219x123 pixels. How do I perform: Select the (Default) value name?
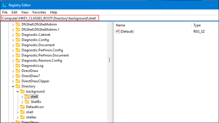[x=127, y=32]
